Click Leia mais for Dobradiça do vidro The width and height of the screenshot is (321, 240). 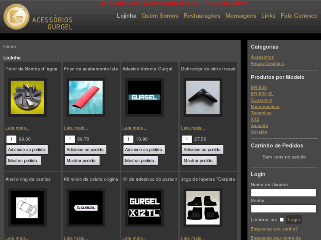[x=193, y=128]
